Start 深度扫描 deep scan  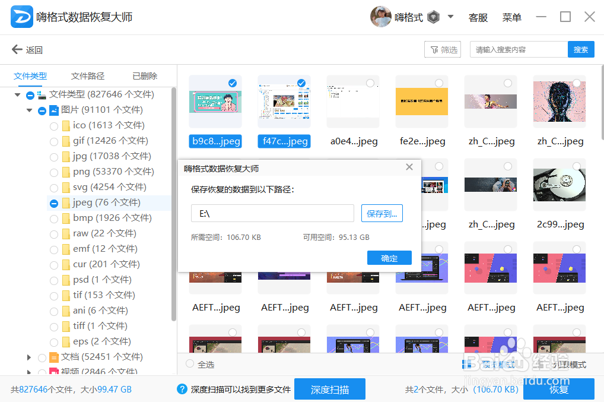[330, 389]
